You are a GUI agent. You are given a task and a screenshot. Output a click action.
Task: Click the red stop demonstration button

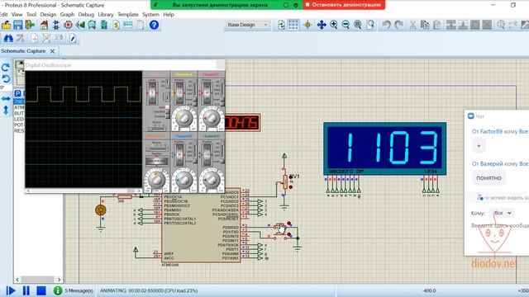click(344, 5)
